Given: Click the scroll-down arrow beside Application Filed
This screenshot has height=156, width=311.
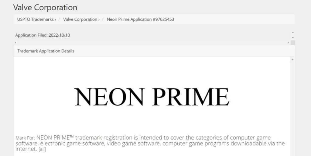Looking at the screenshot, I should [292, 37].
